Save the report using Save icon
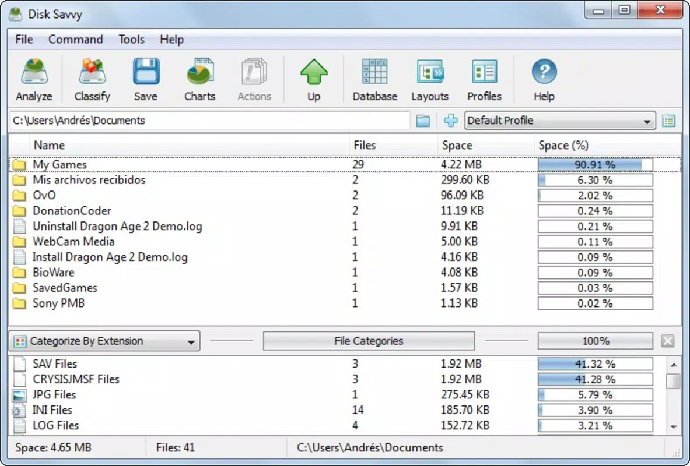 [x=146, y=72]
